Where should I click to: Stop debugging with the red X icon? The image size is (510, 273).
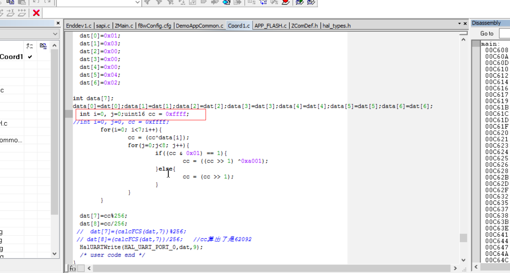tap(36, 13)
